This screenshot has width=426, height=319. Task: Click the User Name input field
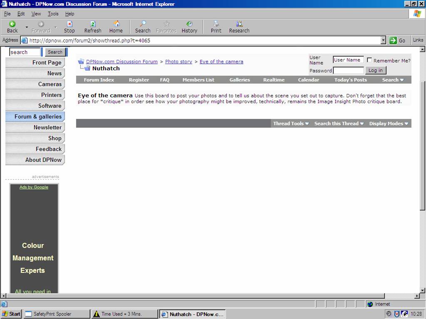[348, 60]
